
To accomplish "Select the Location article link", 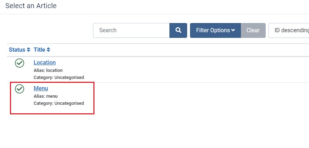I will click(x=44, y=62).
